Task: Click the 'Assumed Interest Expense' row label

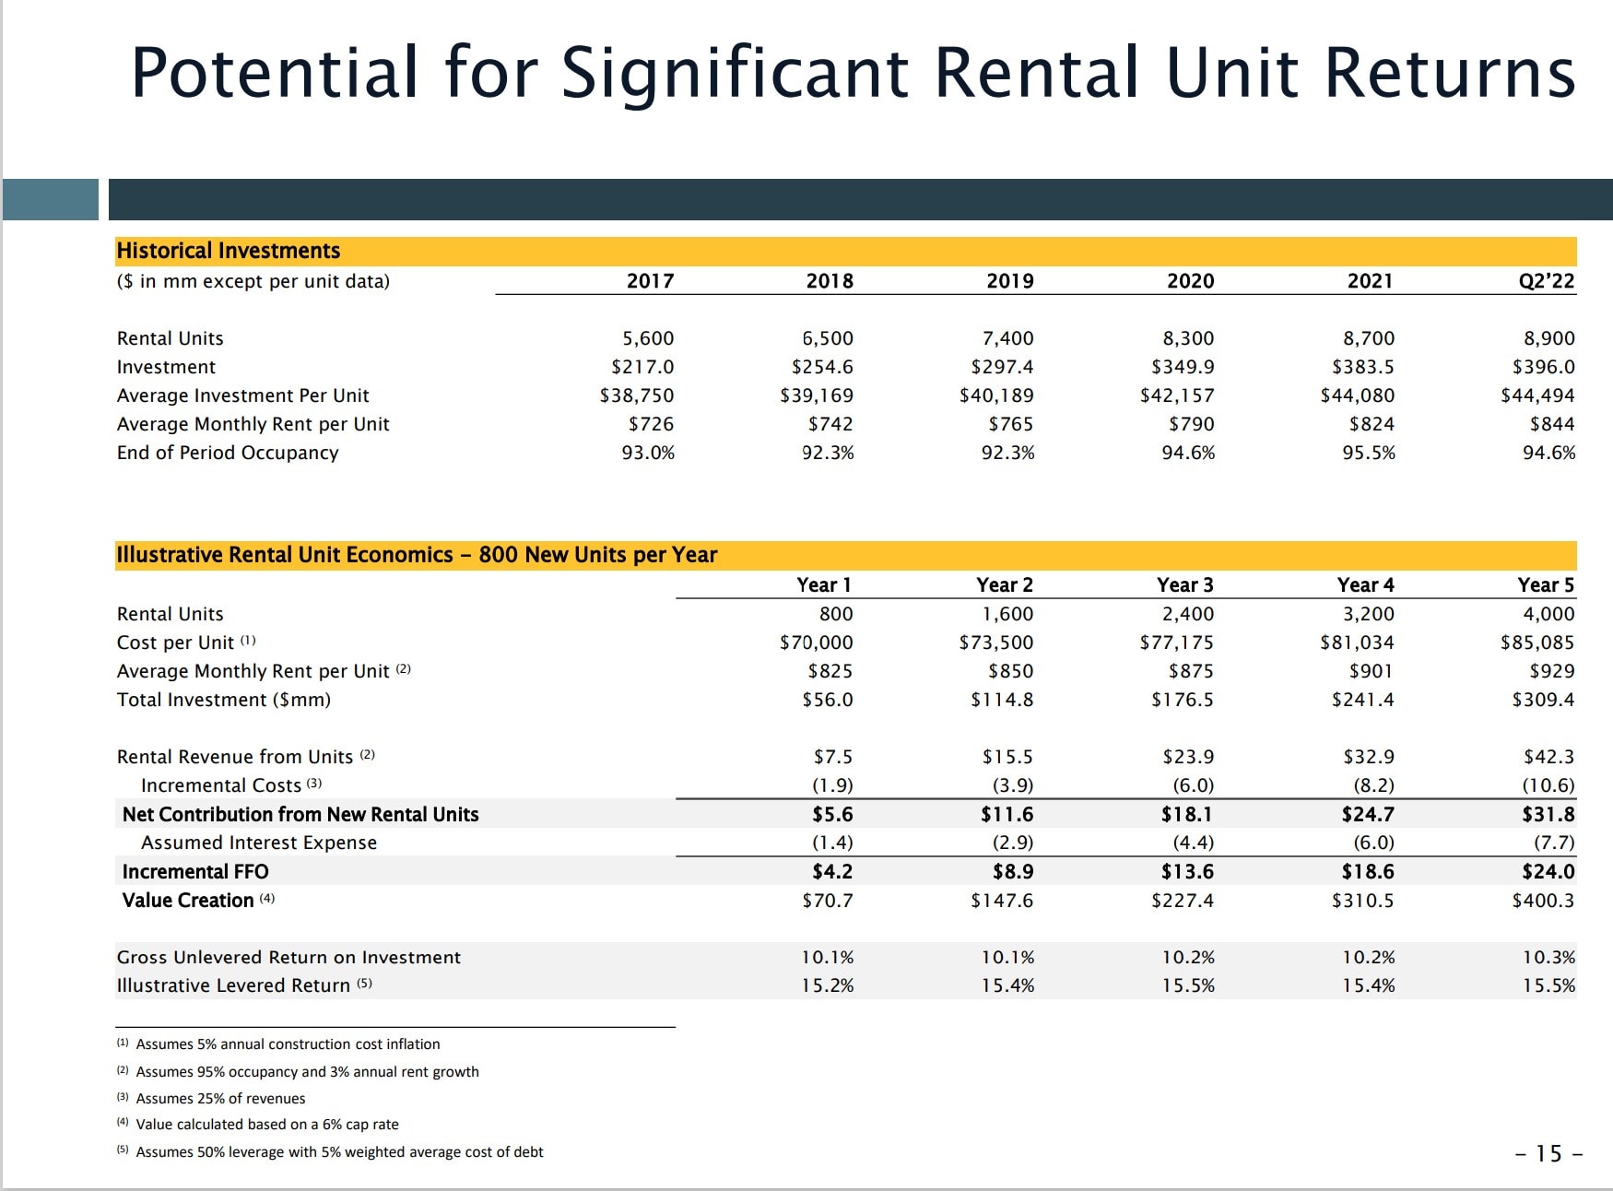Action: click(259, 843)
